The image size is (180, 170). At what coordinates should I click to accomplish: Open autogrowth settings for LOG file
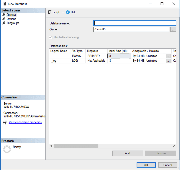click(x=168, y=61)
